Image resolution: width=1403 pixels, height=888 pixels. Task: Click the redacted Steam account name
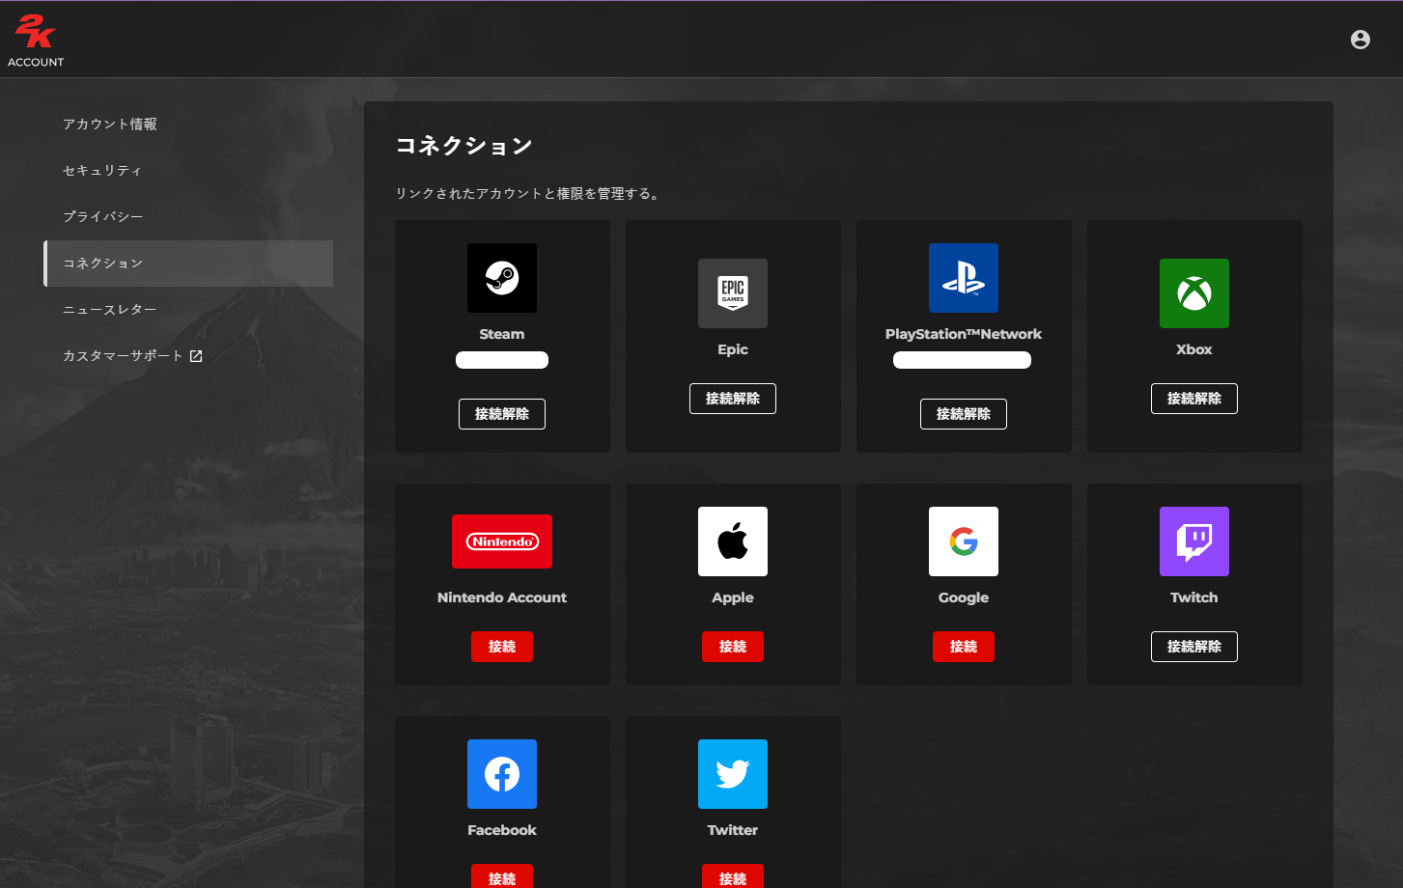[502, 360]
